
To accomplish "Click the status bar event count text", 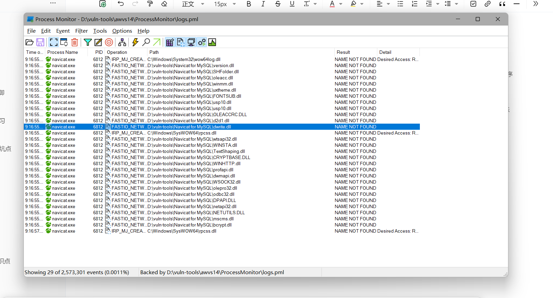I will (77, 272).
